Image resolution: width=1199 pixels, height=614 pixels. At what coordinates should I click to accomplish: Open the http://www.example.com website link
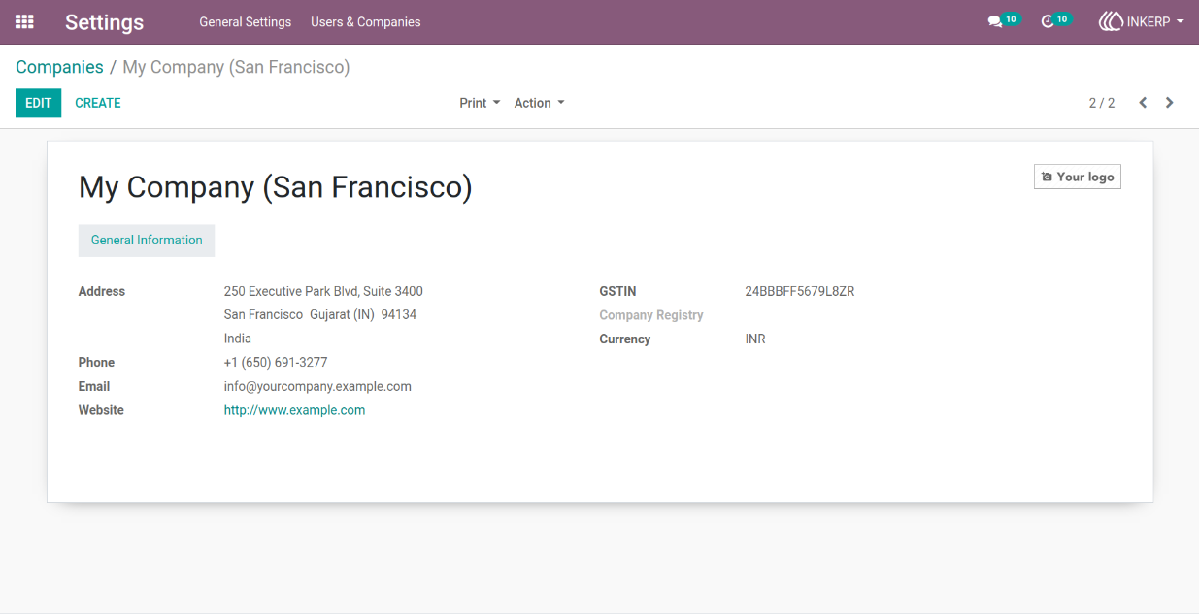click(x=294, y=410)
